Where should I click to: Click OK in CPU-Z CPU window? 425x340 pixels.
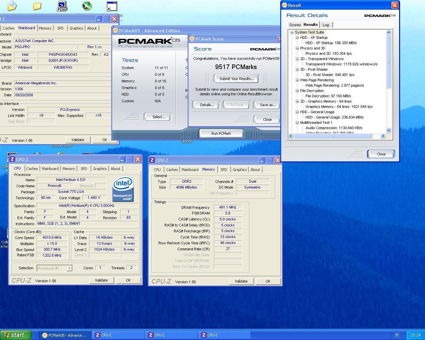(x=128, y=280)
